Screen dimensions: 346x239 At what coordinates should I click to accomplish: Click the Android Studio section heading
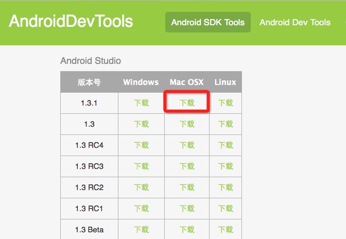pyautogui.click(x=91, y=61)
